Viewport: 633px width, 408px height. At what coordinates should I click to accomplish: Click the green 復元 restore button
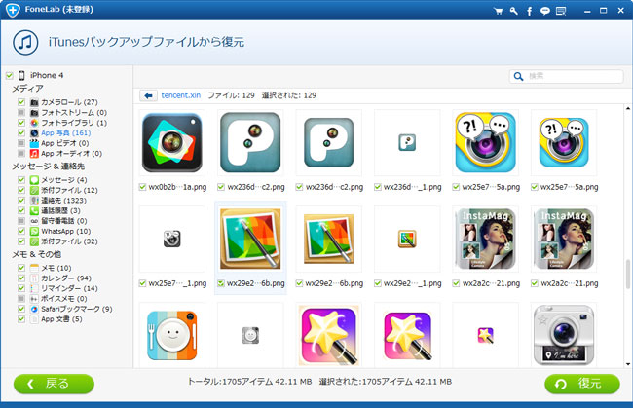click(581, 383)
